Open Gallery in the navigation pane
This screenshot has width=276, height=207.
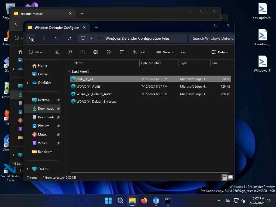43,74
